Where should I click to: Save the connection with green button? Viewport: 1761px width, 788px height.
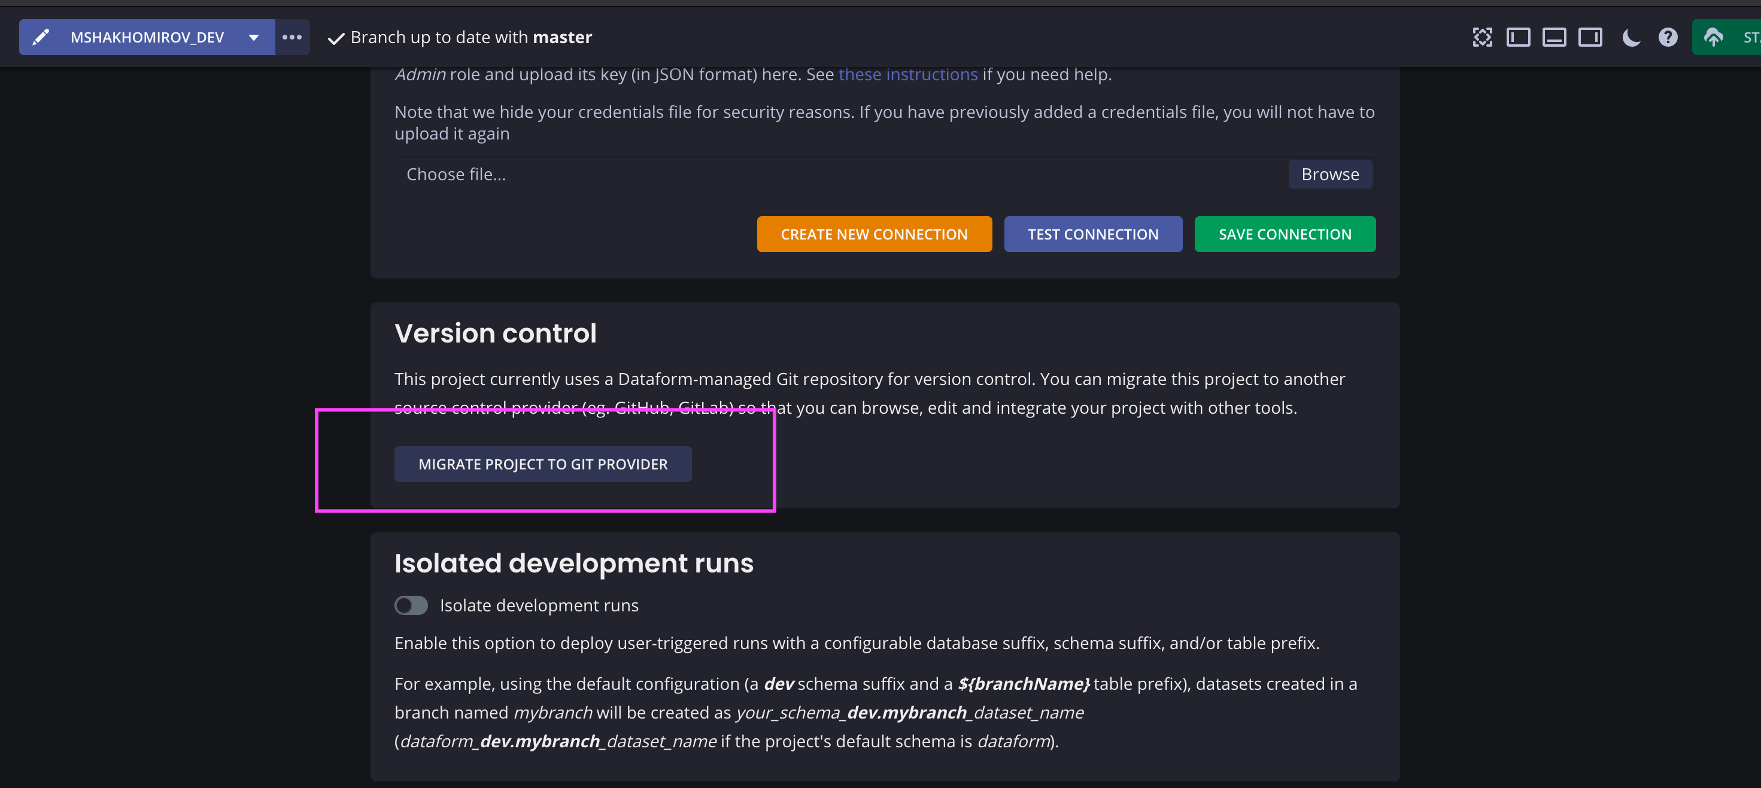pos(1284,234)
